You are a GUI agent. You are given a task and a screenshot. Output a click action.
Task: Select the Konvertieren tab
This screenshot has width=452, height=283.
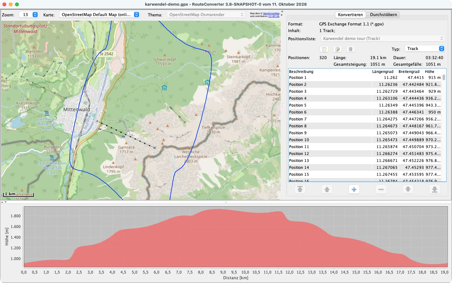point(350,14)
